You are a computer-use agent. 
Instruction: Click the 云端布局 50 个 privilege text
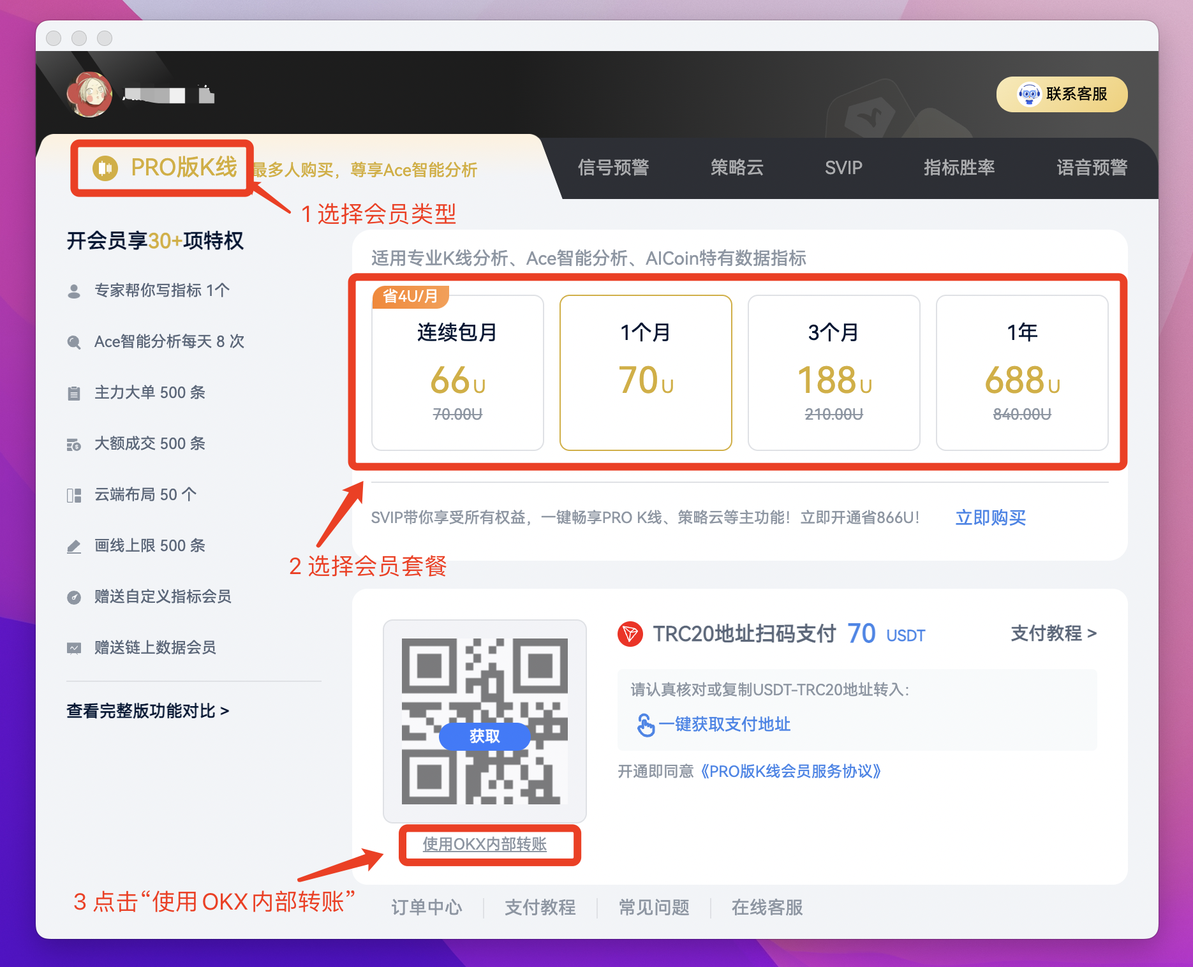coord(145,495)
